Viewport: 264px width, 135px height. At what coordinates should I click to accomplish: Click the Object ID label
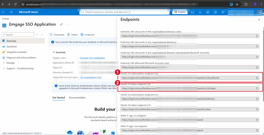[57, 68]
